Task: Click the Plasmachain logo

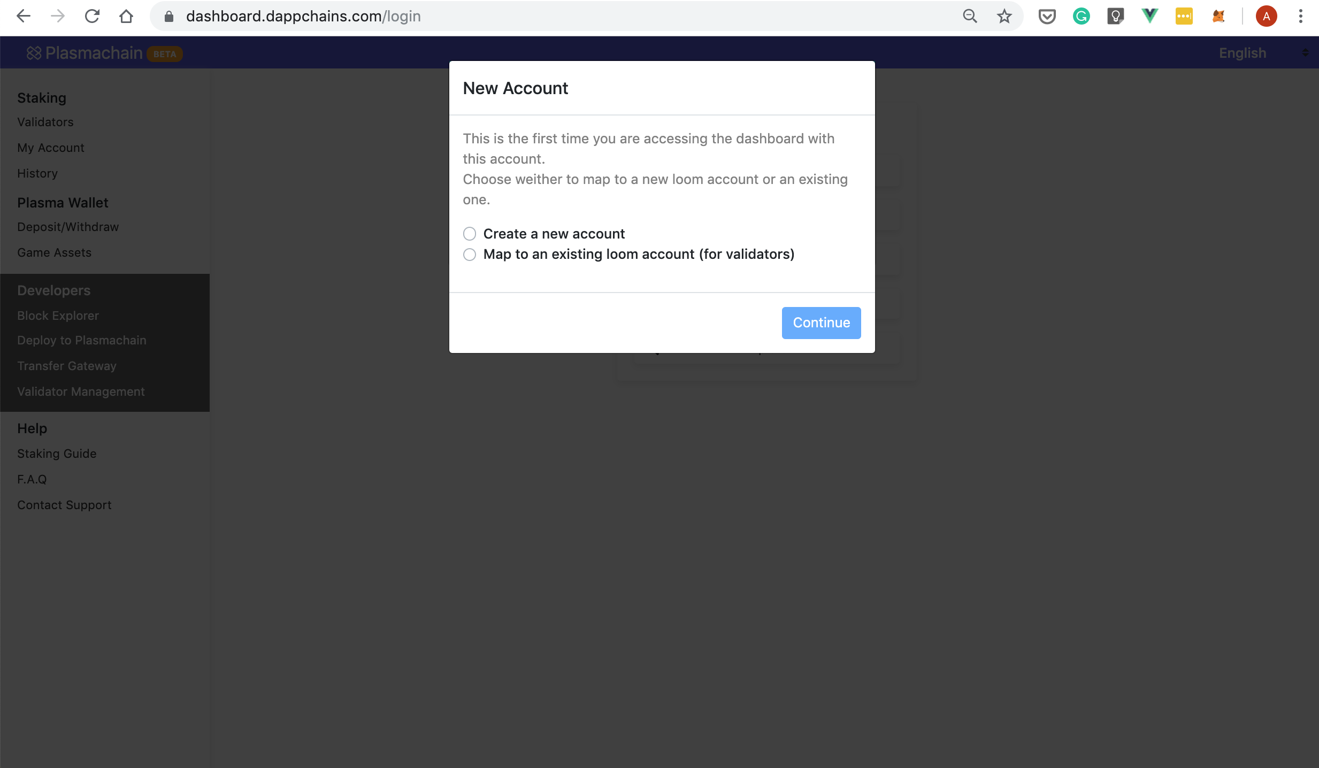Action: point(85,53)
